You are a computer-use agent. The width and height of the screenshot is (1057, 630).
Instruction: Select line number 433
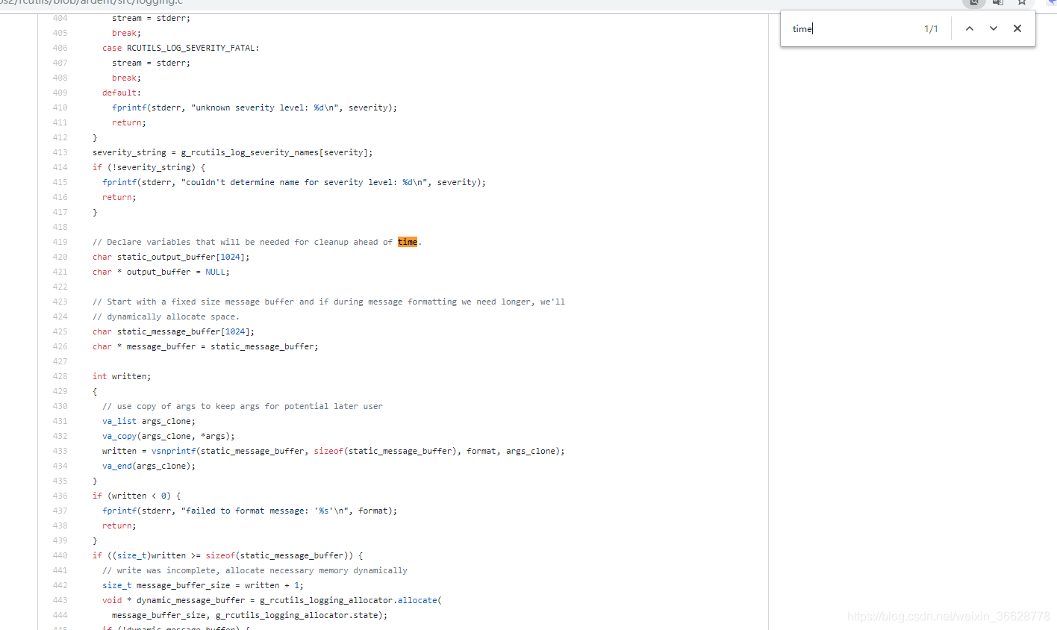60,451
